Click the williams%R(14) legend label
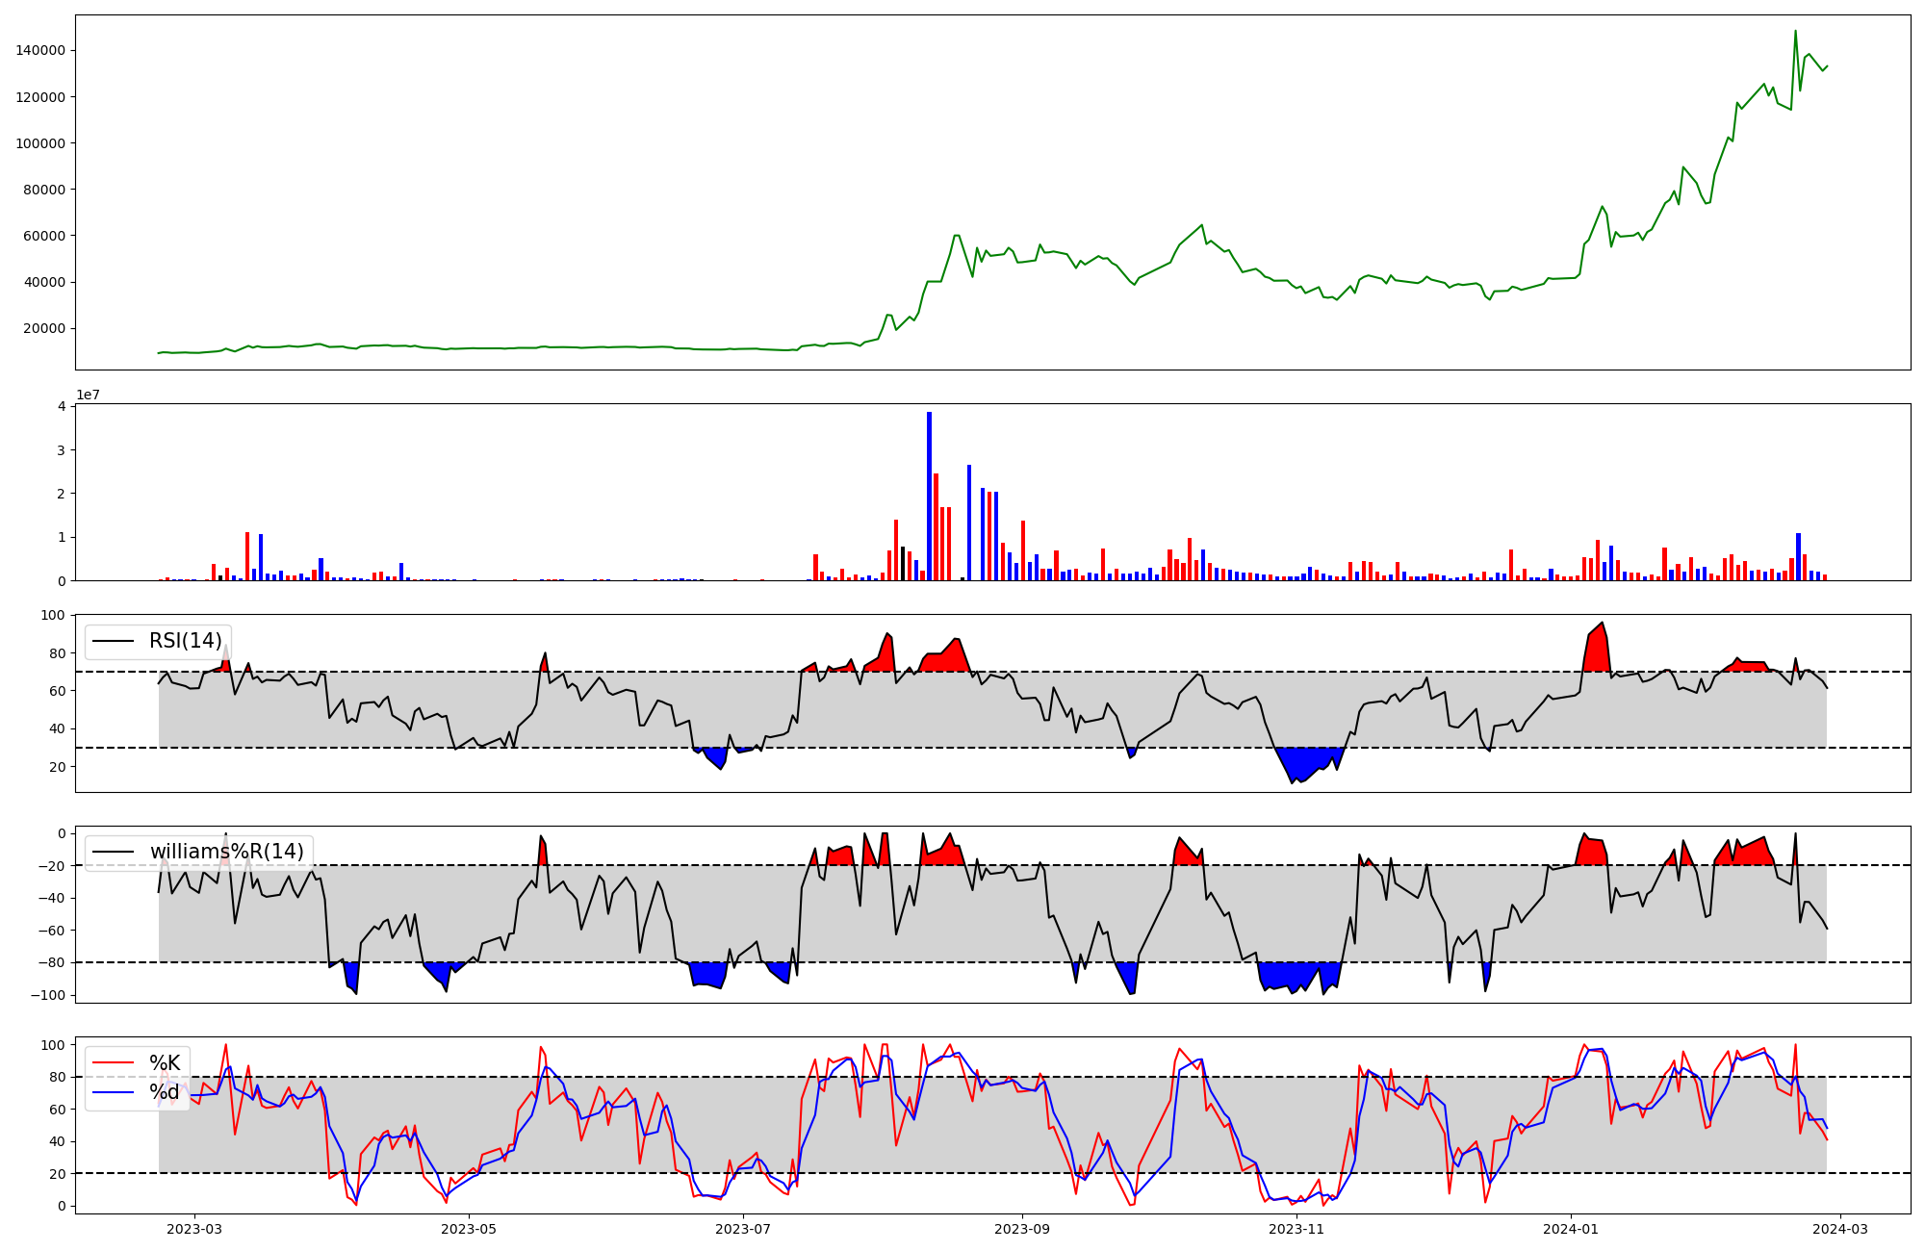 (x=226, y=852)
